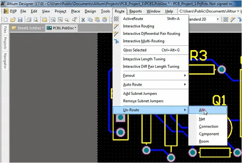242x163 pixels.
Task: Choose Un-Route Room
Action: (x=208, y=141)
